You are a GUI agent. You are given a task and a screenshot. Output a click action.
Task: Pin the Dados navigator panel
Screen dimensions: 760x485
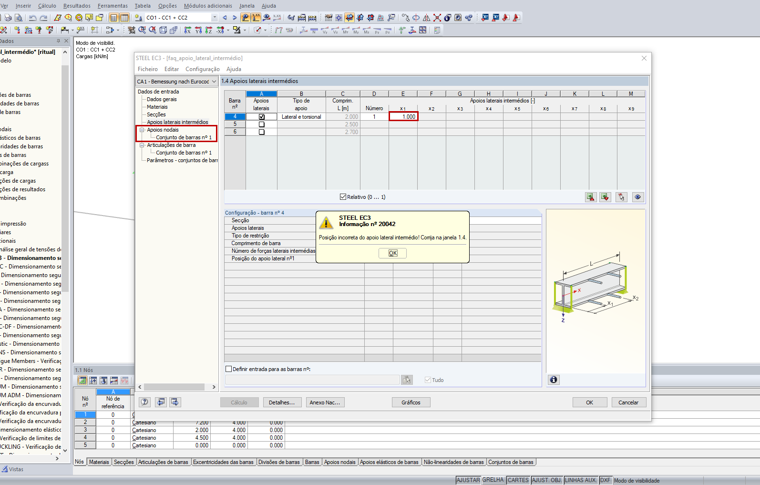tap(59, 41)
